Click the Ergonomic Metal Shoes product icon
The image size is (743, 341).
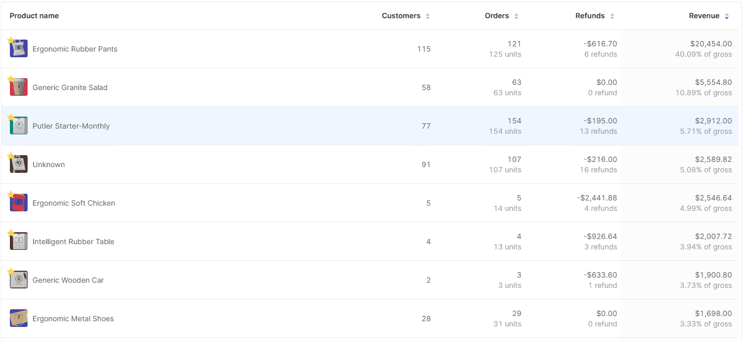[x=19, y=319]
